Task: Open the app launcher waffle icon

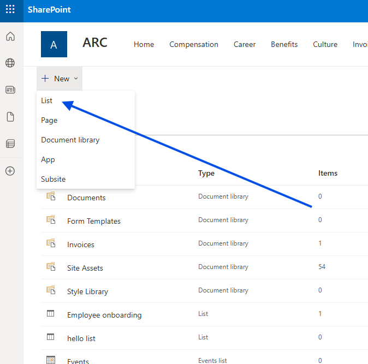Action: click(10, 10)
